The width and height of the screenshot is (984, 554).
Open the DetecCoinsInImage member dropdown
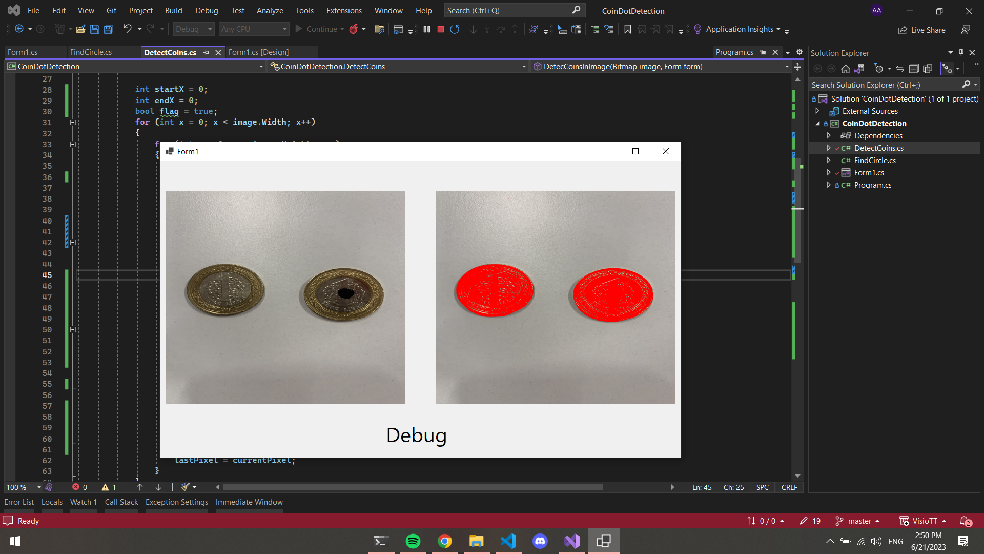pos(787,67)
